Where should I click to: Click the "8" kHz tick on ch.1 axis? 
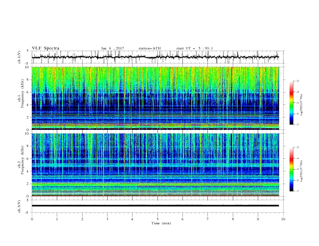[x=28, y=80]
